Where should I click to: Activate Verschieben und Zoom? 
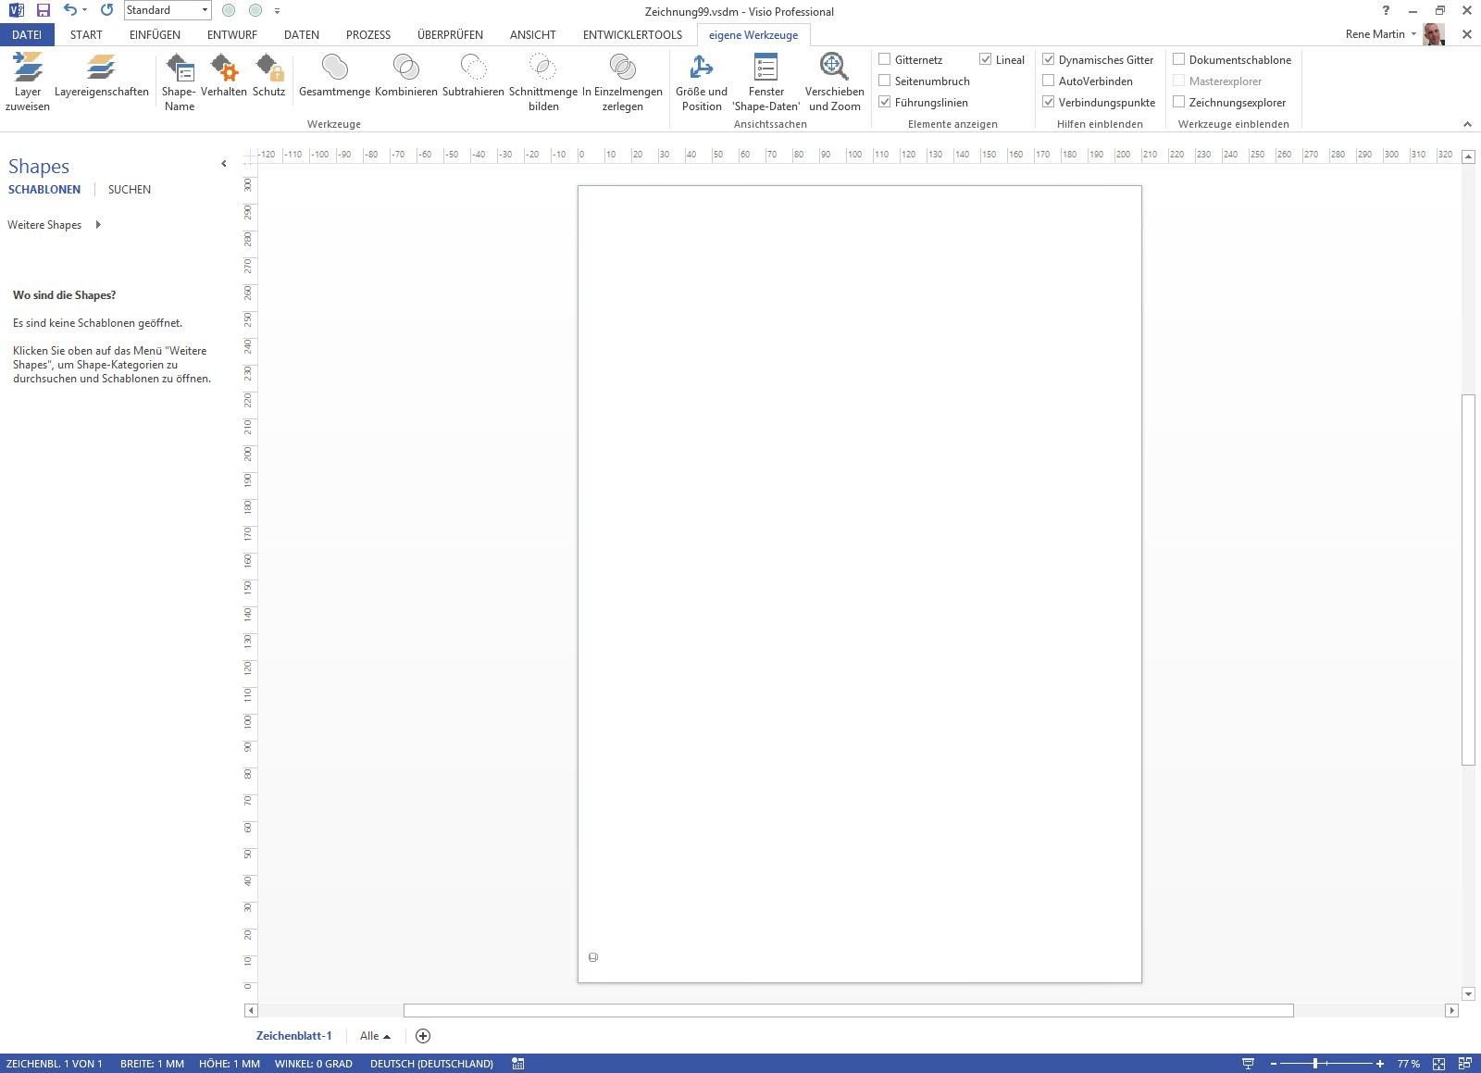coord(832,79)
